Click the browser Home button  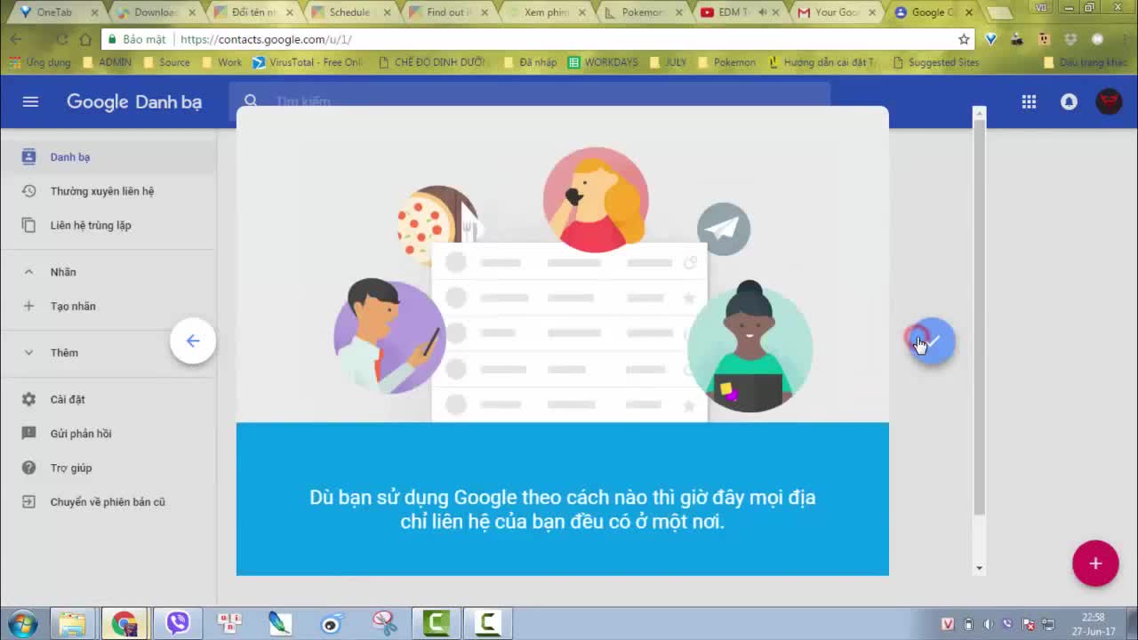tap(85, 39)
